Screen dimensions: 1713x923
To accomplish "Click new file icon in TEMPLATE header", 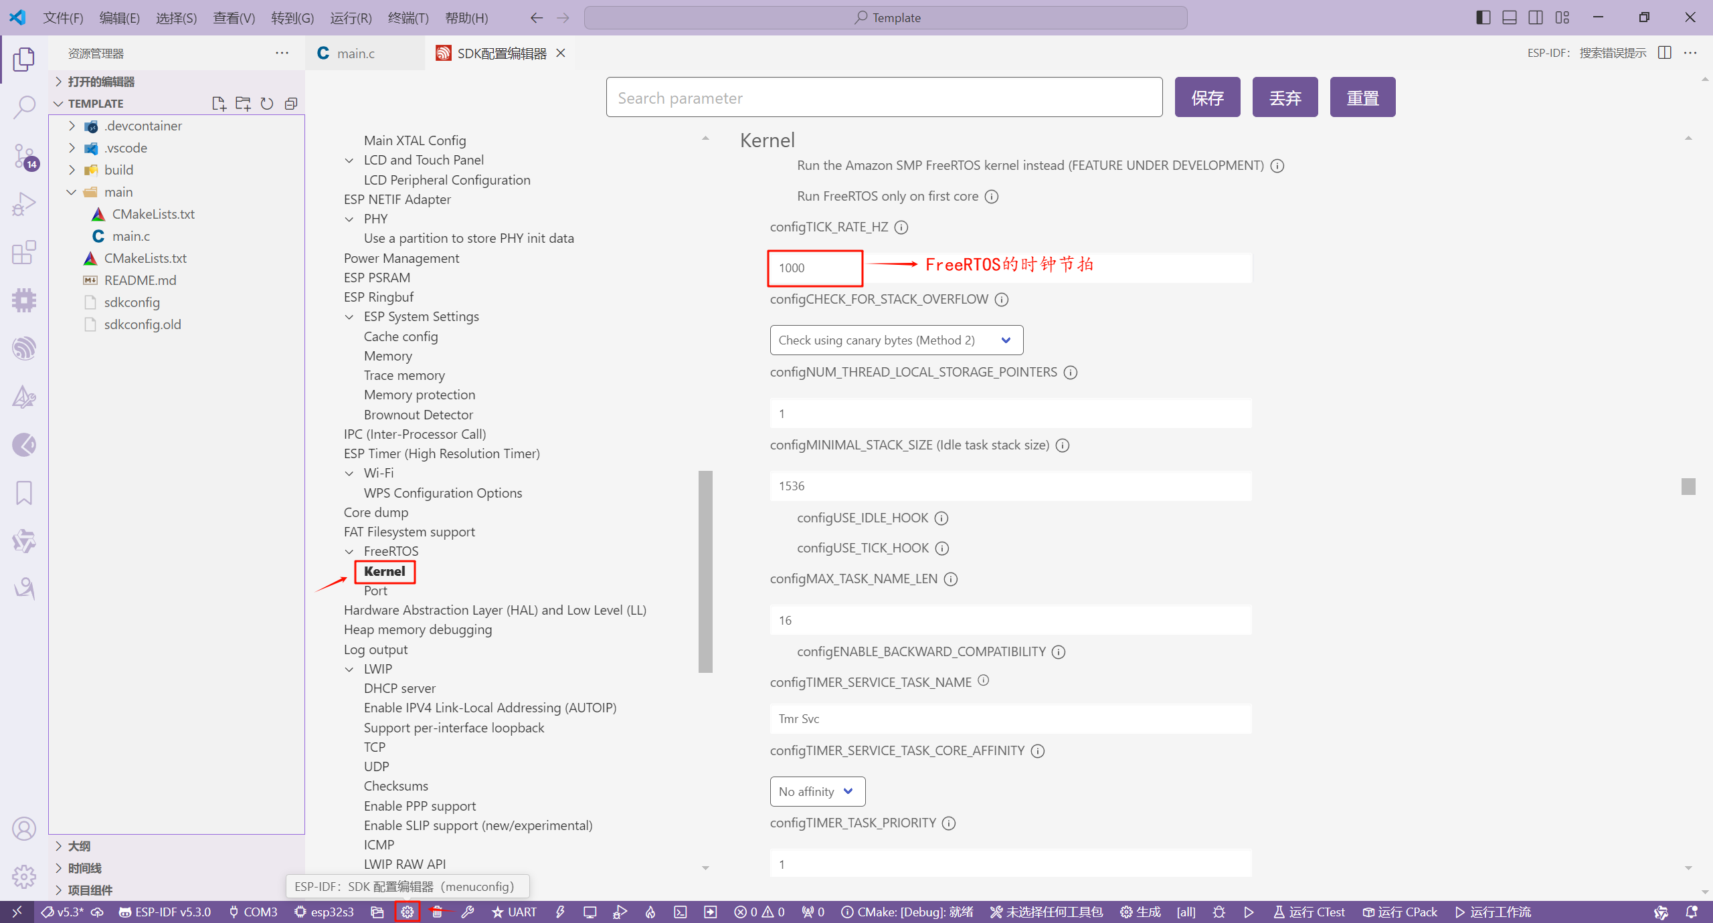I will [218, 104].
